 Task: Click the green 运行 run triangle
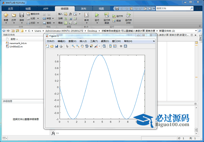(x=97, y=15)
